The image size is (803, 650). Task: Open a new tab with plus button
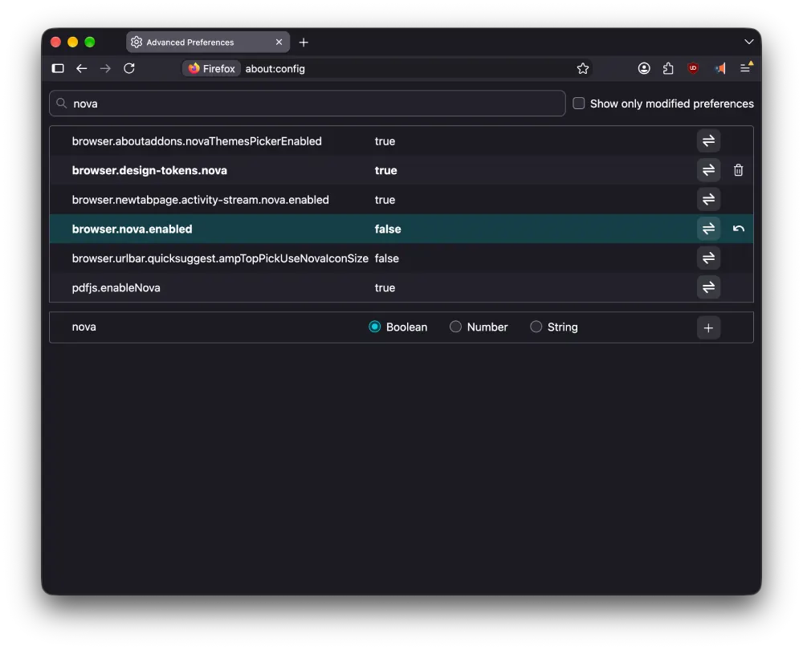pyautogui.click(x=304, y=43)
